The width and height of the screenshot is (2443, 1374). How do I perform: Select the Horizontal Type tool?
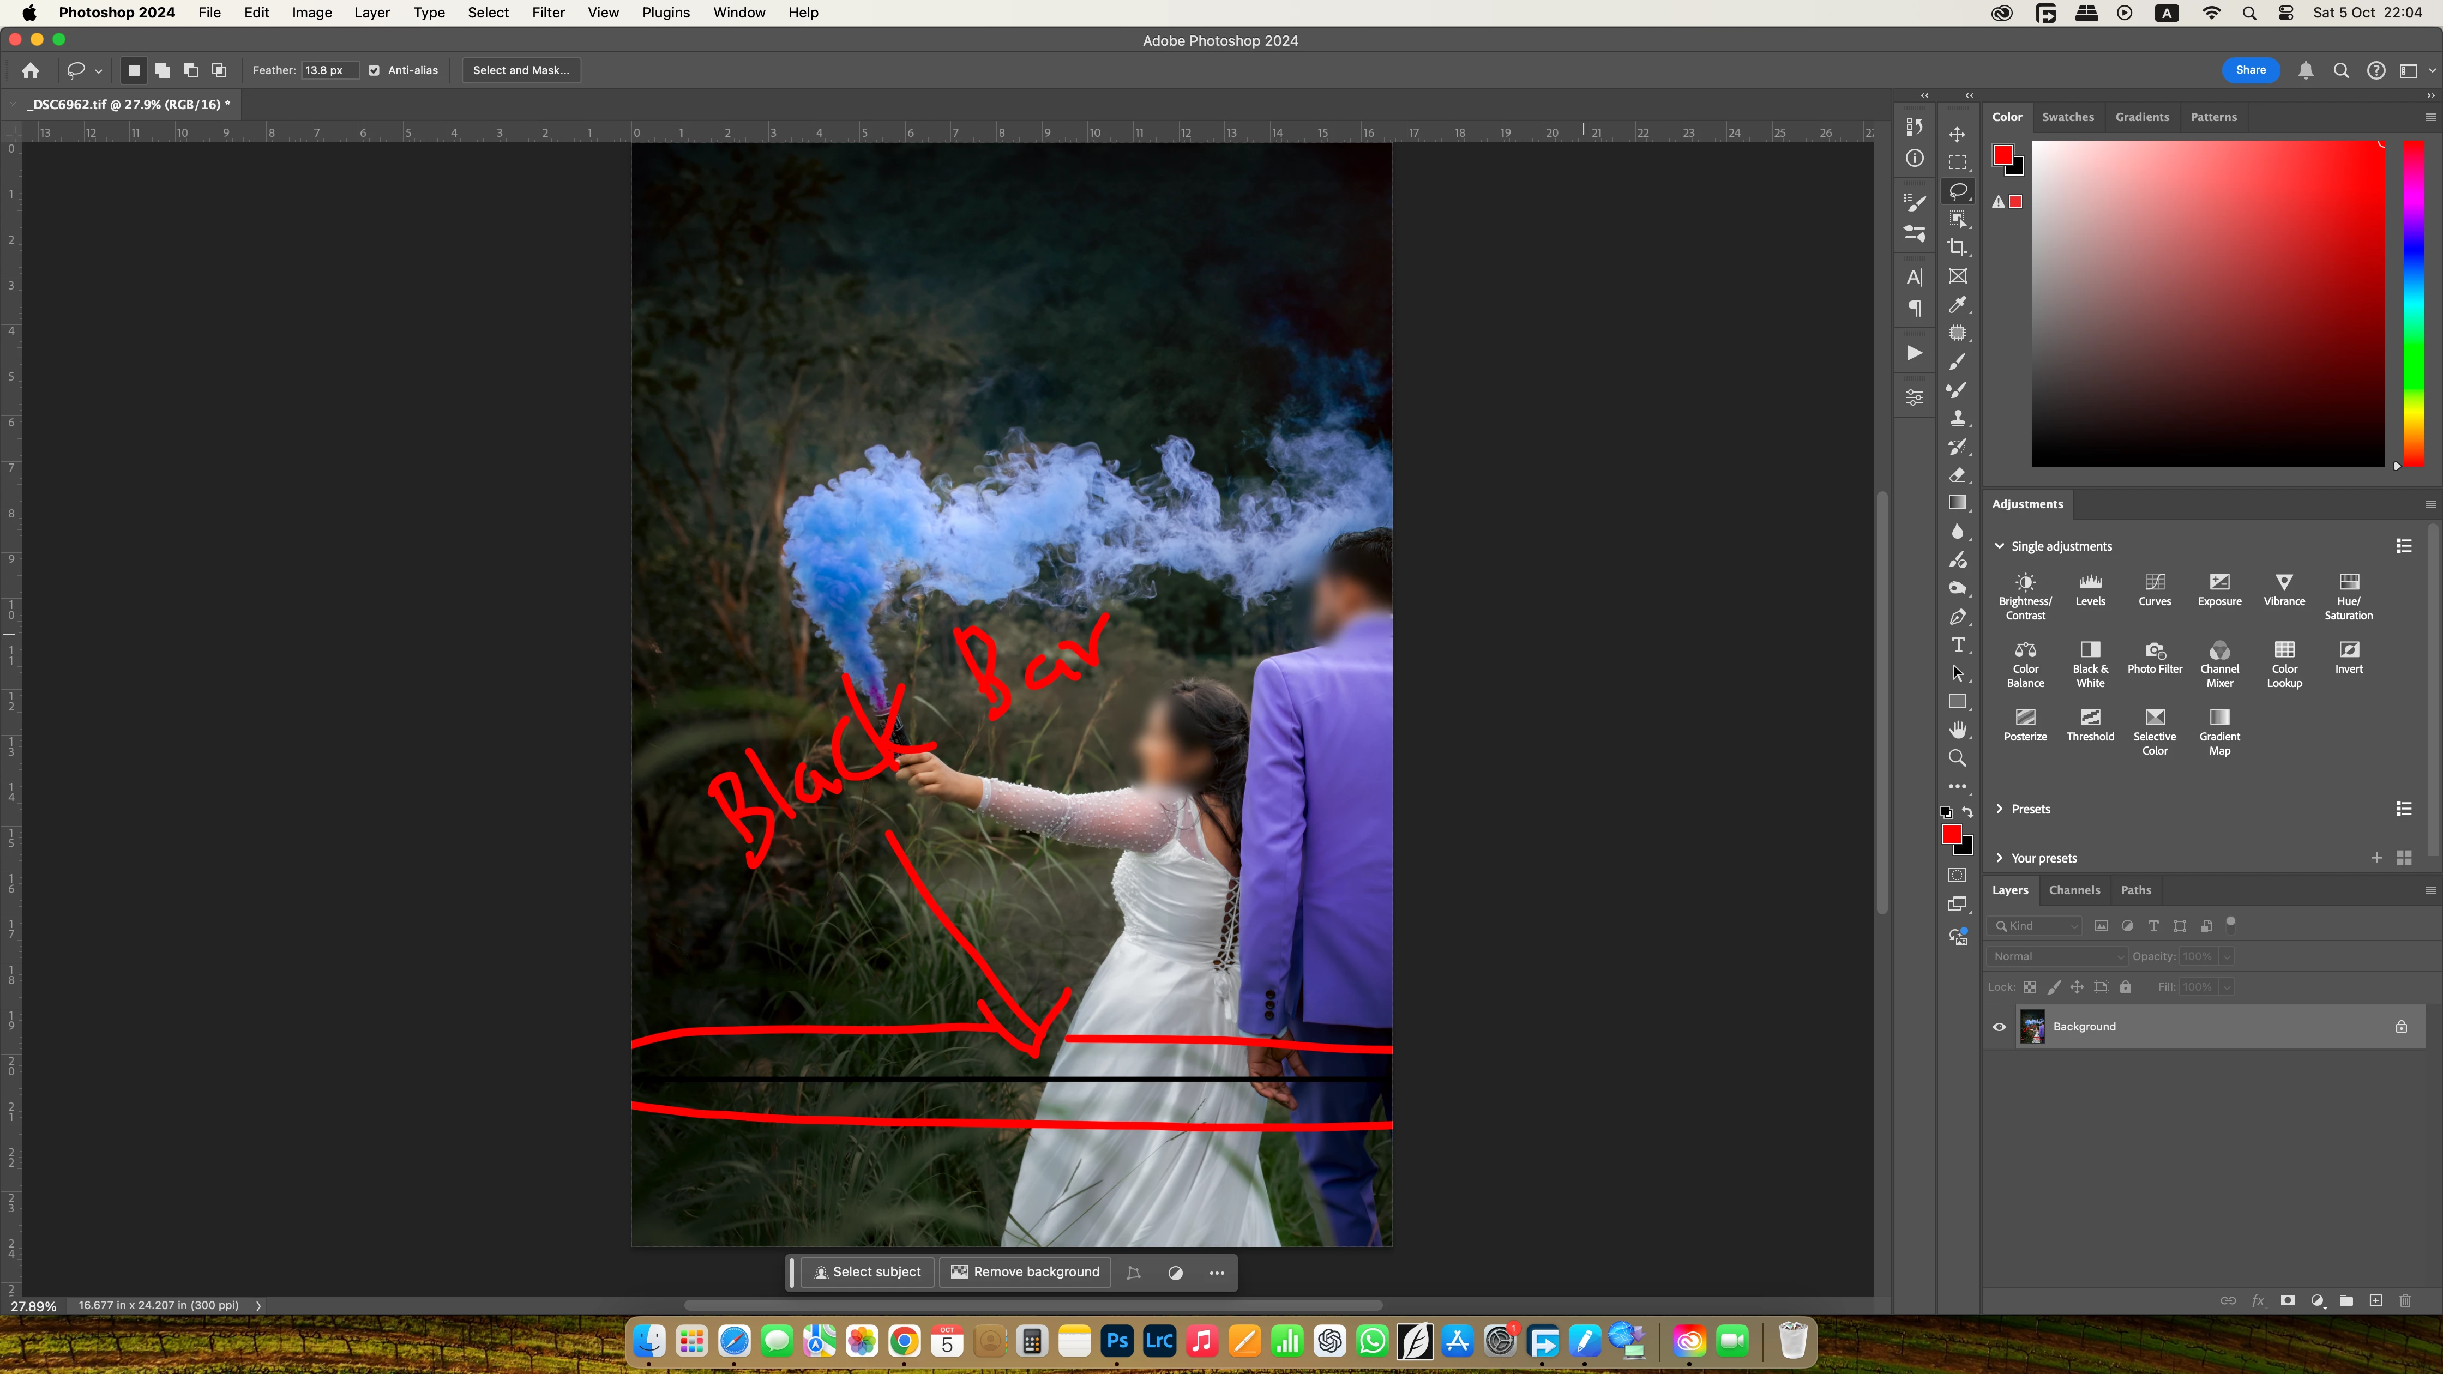point(1958,645)
